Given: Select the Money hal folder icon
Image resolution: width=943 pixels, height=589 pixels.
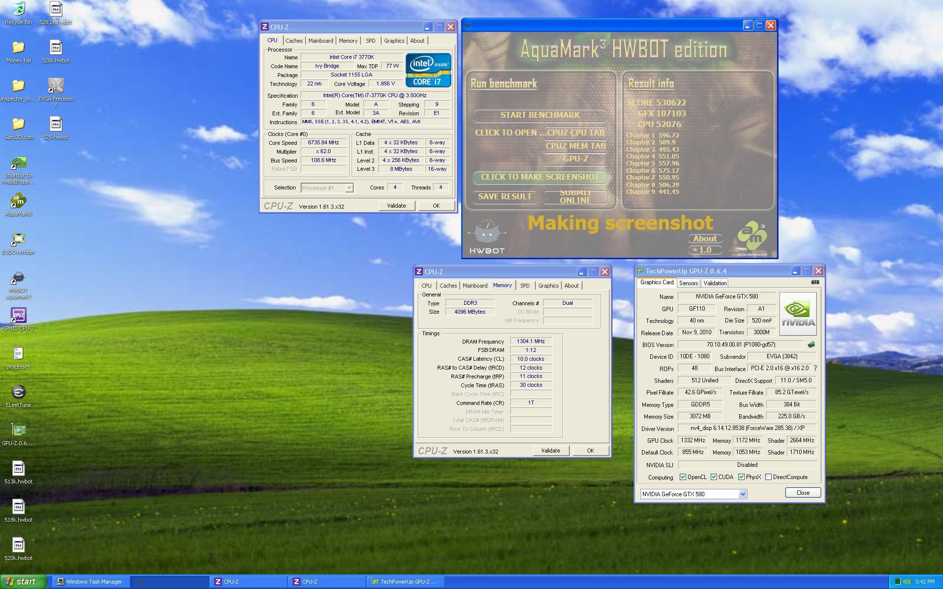Looking at the screenshot, I should [x=18, y=52].
